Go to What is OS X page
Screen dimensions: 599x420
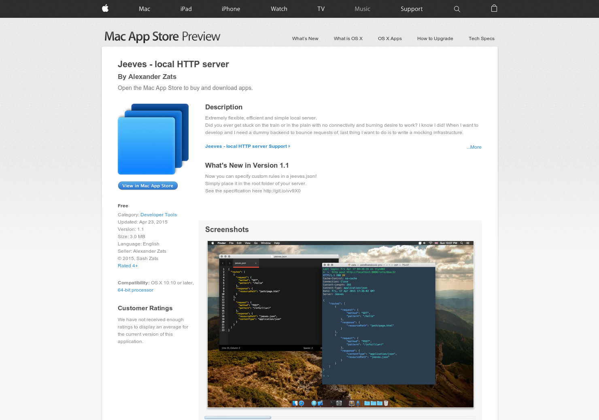[348, 38]
